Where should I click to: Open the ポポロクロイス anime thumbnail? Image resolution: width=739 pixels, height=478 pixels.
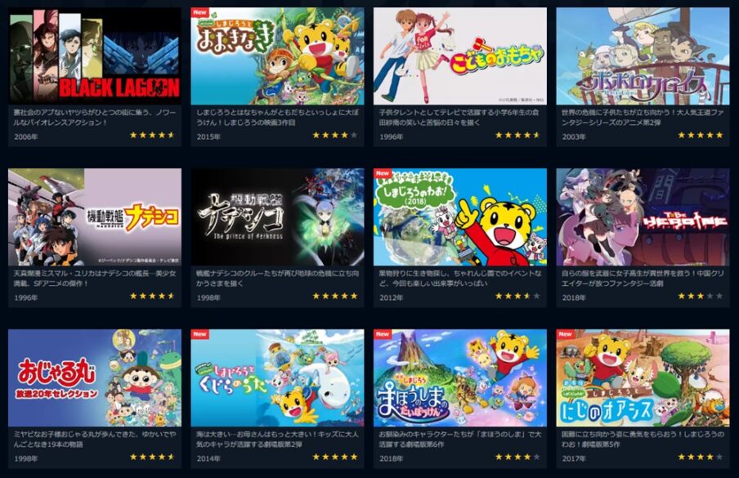tap(643, 56)
